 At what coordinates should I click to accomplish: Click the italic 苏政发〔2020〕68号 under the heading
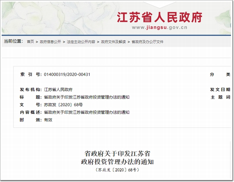(x=117, y=170)
